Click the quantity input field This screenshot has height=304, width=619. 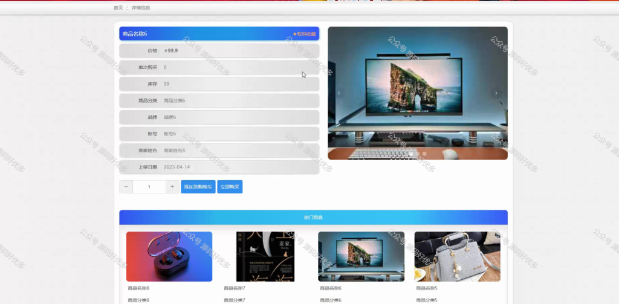pyautogui.click(x=149, y=187)
